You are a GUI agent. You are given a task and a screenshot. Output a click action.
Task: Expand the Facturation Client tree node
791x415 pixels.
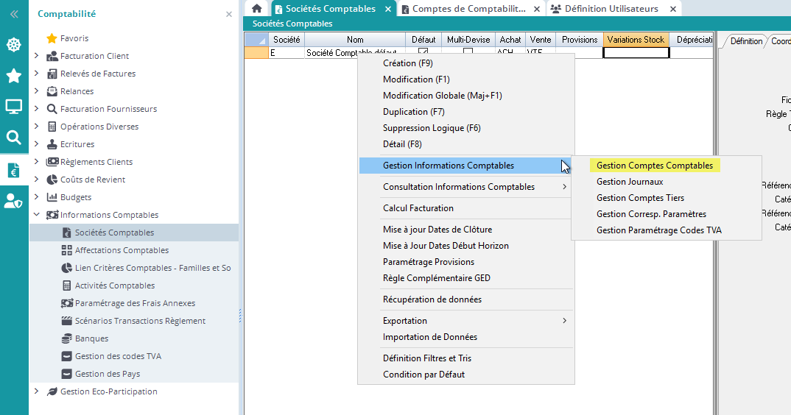tap(37, 56)
